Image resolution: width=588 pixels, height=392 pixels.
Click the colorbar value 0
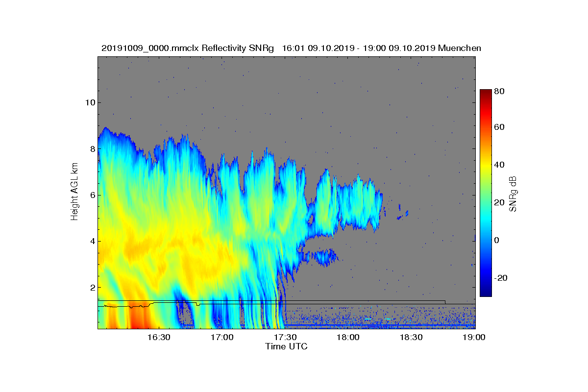tap(497, 240)
